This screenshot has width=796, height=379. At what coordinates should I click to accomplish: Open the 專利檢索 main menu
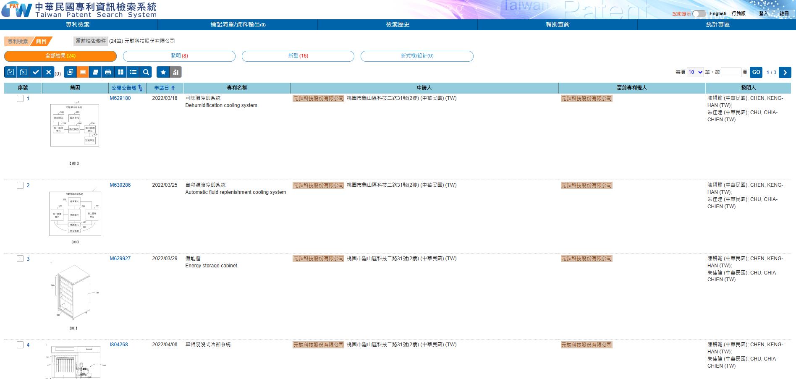click(78, 24)
